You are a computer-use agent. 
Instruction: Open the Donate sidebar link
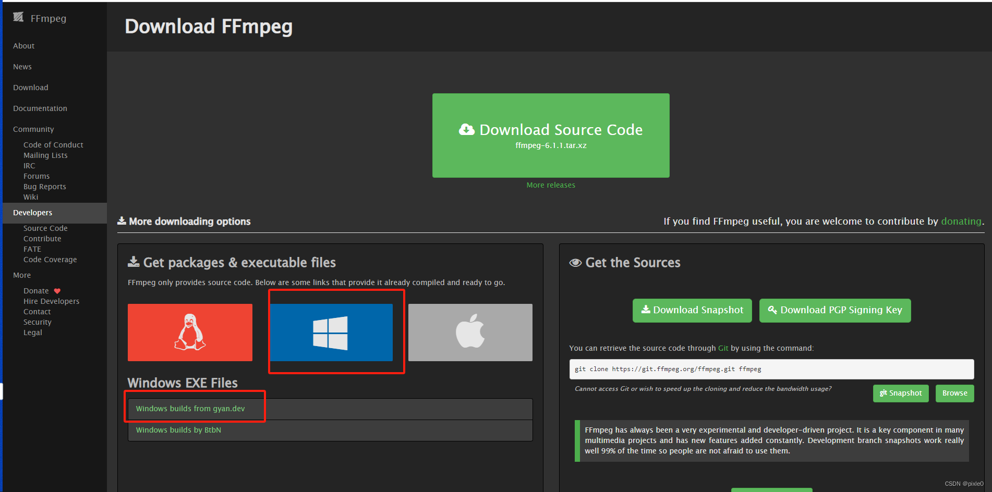36,291
